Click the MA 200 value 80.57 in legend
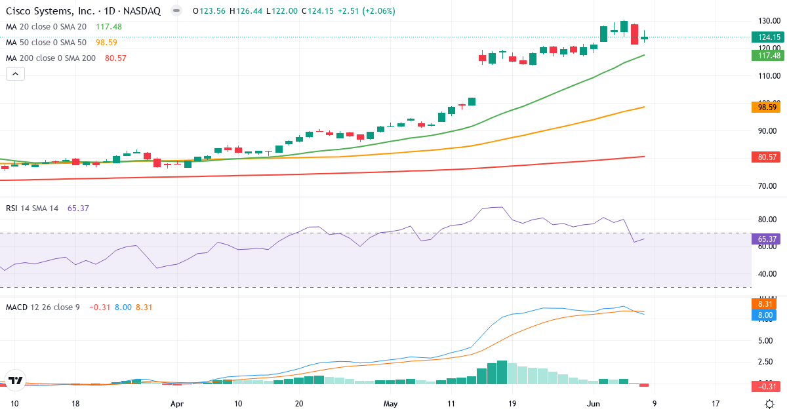This screenshot has height=413, width=787. coord(115,58)
